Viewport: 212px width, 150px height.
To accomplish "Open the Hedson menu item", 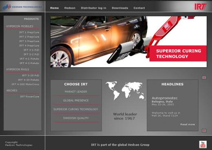I will [70, 8].
